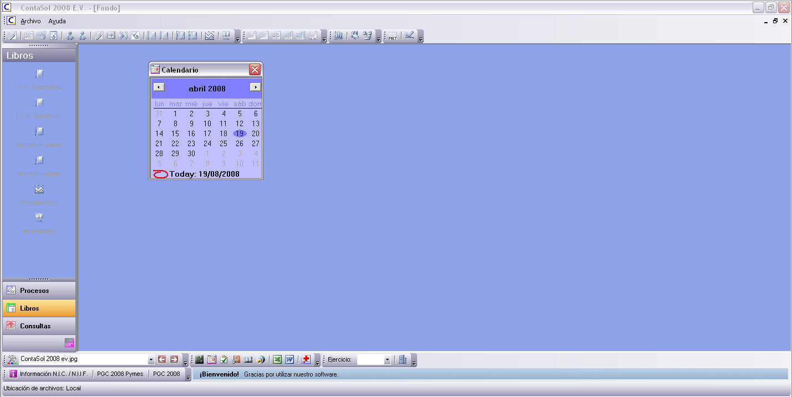Click the red cross icon in the bottom toolbar
This screenshot has height=397, width=792.
pos(306,360)
